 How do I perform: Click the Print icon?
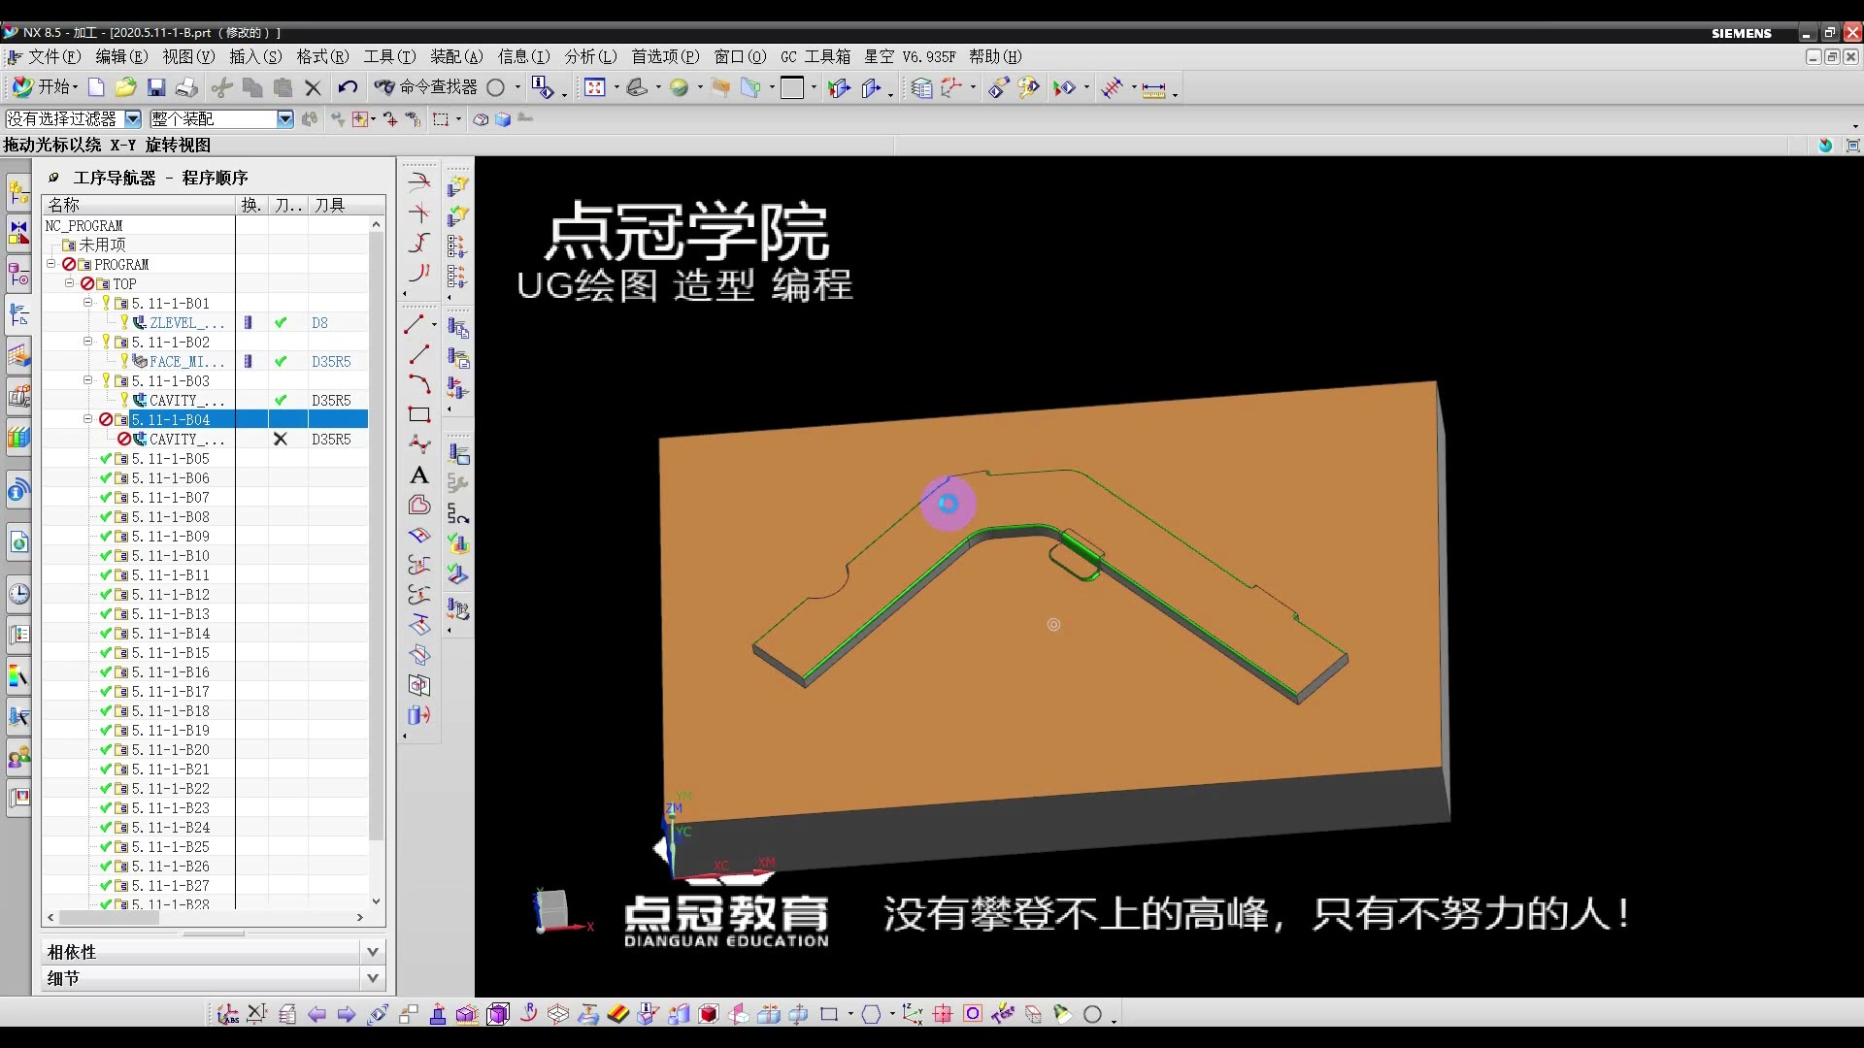coord(187,88)
